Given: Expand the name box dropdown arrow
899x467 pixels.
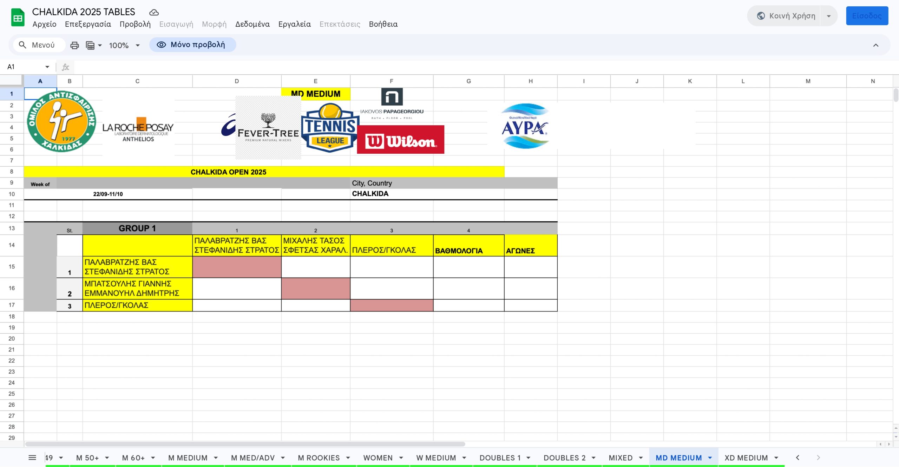Looking at the screenshot, I should click(x=47, y=67).
